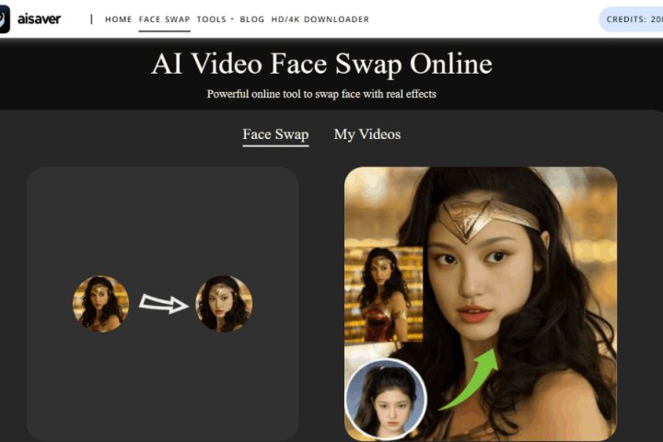The height and width of the screenshot is (442, 663).
Task: Open the HD/4K DOWNLOADER page
Action: pyautogui.click(x=320, y=19)
